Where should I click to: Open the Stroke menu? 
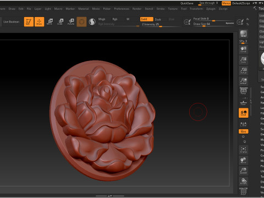[161, 9]
